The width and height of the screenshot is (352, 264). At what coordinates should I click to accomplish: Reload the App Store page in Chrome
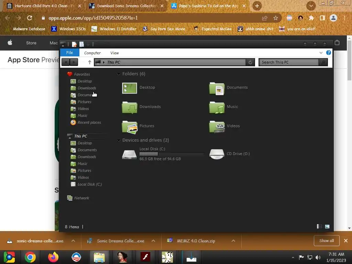click(30, 18)
